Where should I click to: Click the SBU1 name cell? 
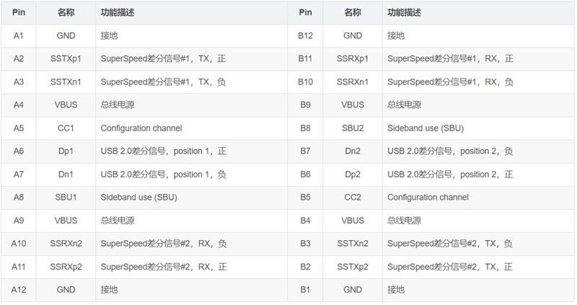point(66,197)
